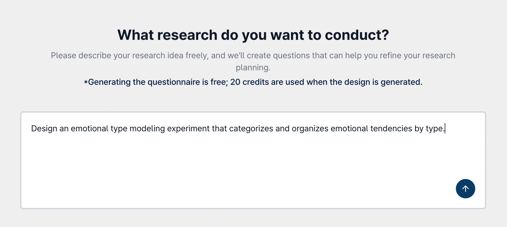Place cursor on the word "categorizes"
507x227 pixels.
click(251, 129)
